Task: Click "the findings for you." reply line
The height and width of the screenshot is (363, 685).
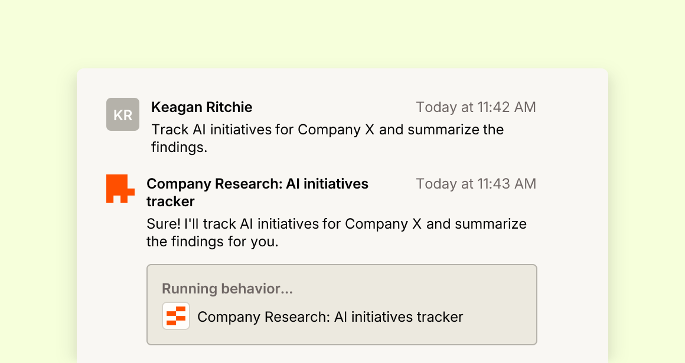Action: point(213,242)
